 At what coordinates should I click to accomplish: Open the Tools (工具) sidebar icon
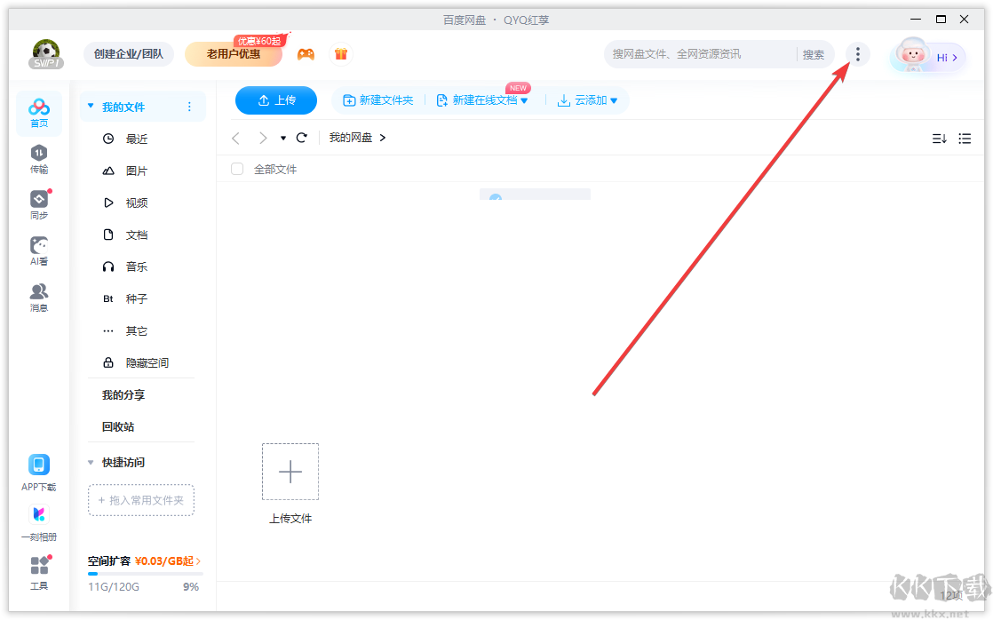[x=38, y=573]
